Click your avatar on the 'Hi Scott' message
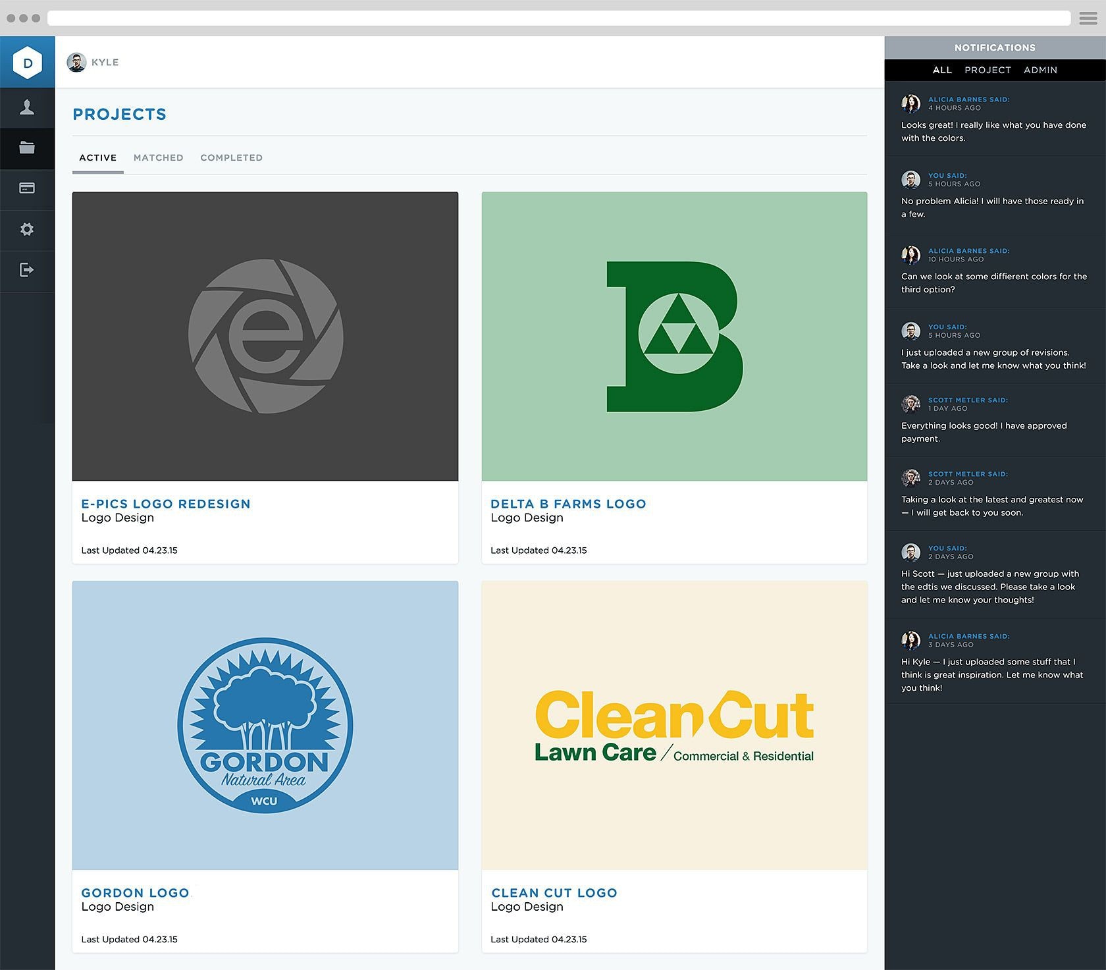1106x970 pixels. coord(911,552)
